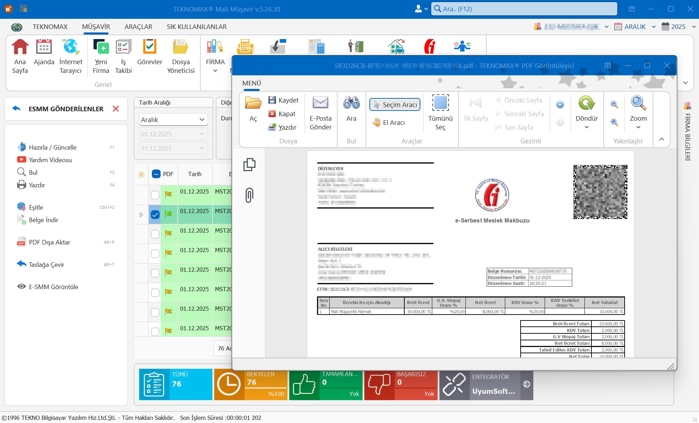Click the Seçim Aracı button
Viewport: 699px width, 423px height.
[395, 105]
